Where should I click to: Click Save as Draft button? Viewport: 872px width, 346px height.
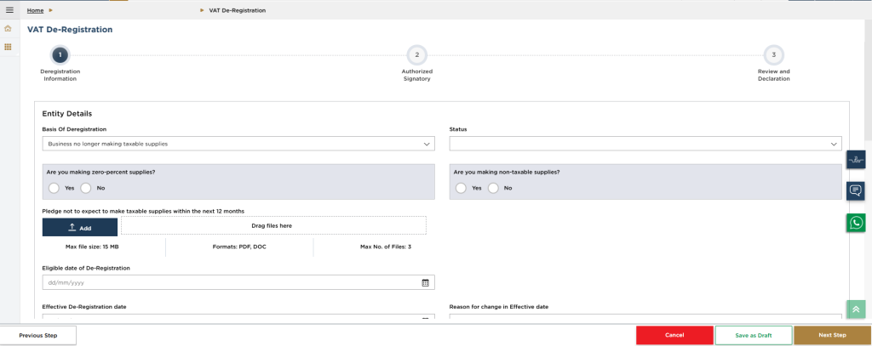pos(753,335)
